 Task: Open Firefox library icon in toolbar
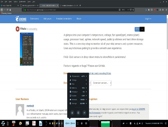click(x=149, y=10)
